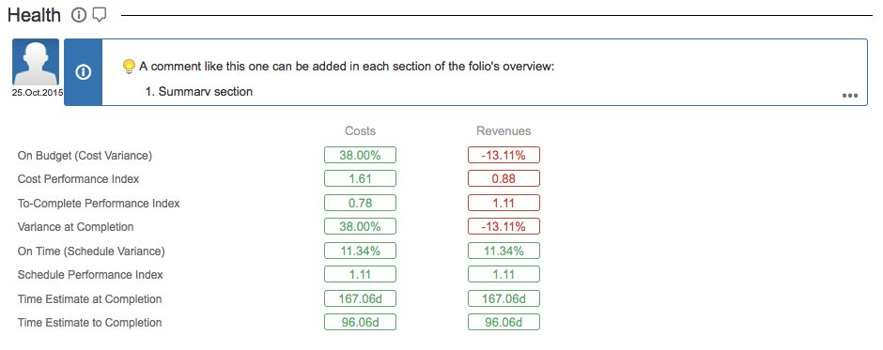This screenshot has width=883, height=350.
Task: Click the red 0.88 revenue index value
Action: pos(503,179)
